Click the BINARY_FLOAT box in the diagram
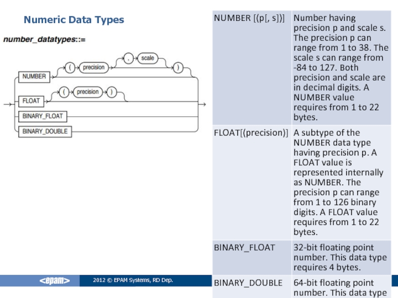 (x=43, y=116)
